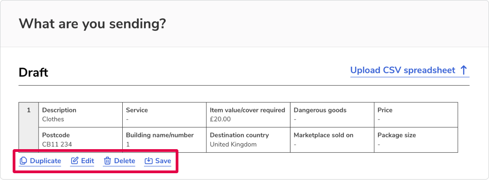Select the Item value cell showing £20.00
The height and width of the screenshot is (180, 489).
(x=248, y=115)
